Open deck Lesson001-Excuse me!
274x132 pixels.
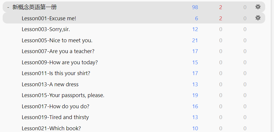coord(49,18)
